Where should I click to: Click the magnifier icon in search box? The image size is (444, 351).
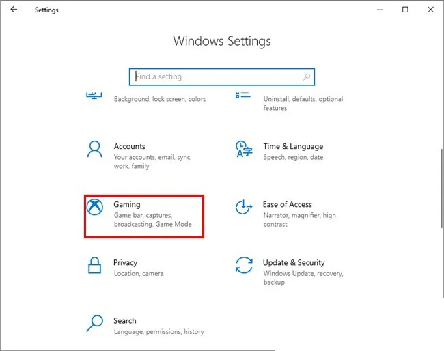pos(307,76)
